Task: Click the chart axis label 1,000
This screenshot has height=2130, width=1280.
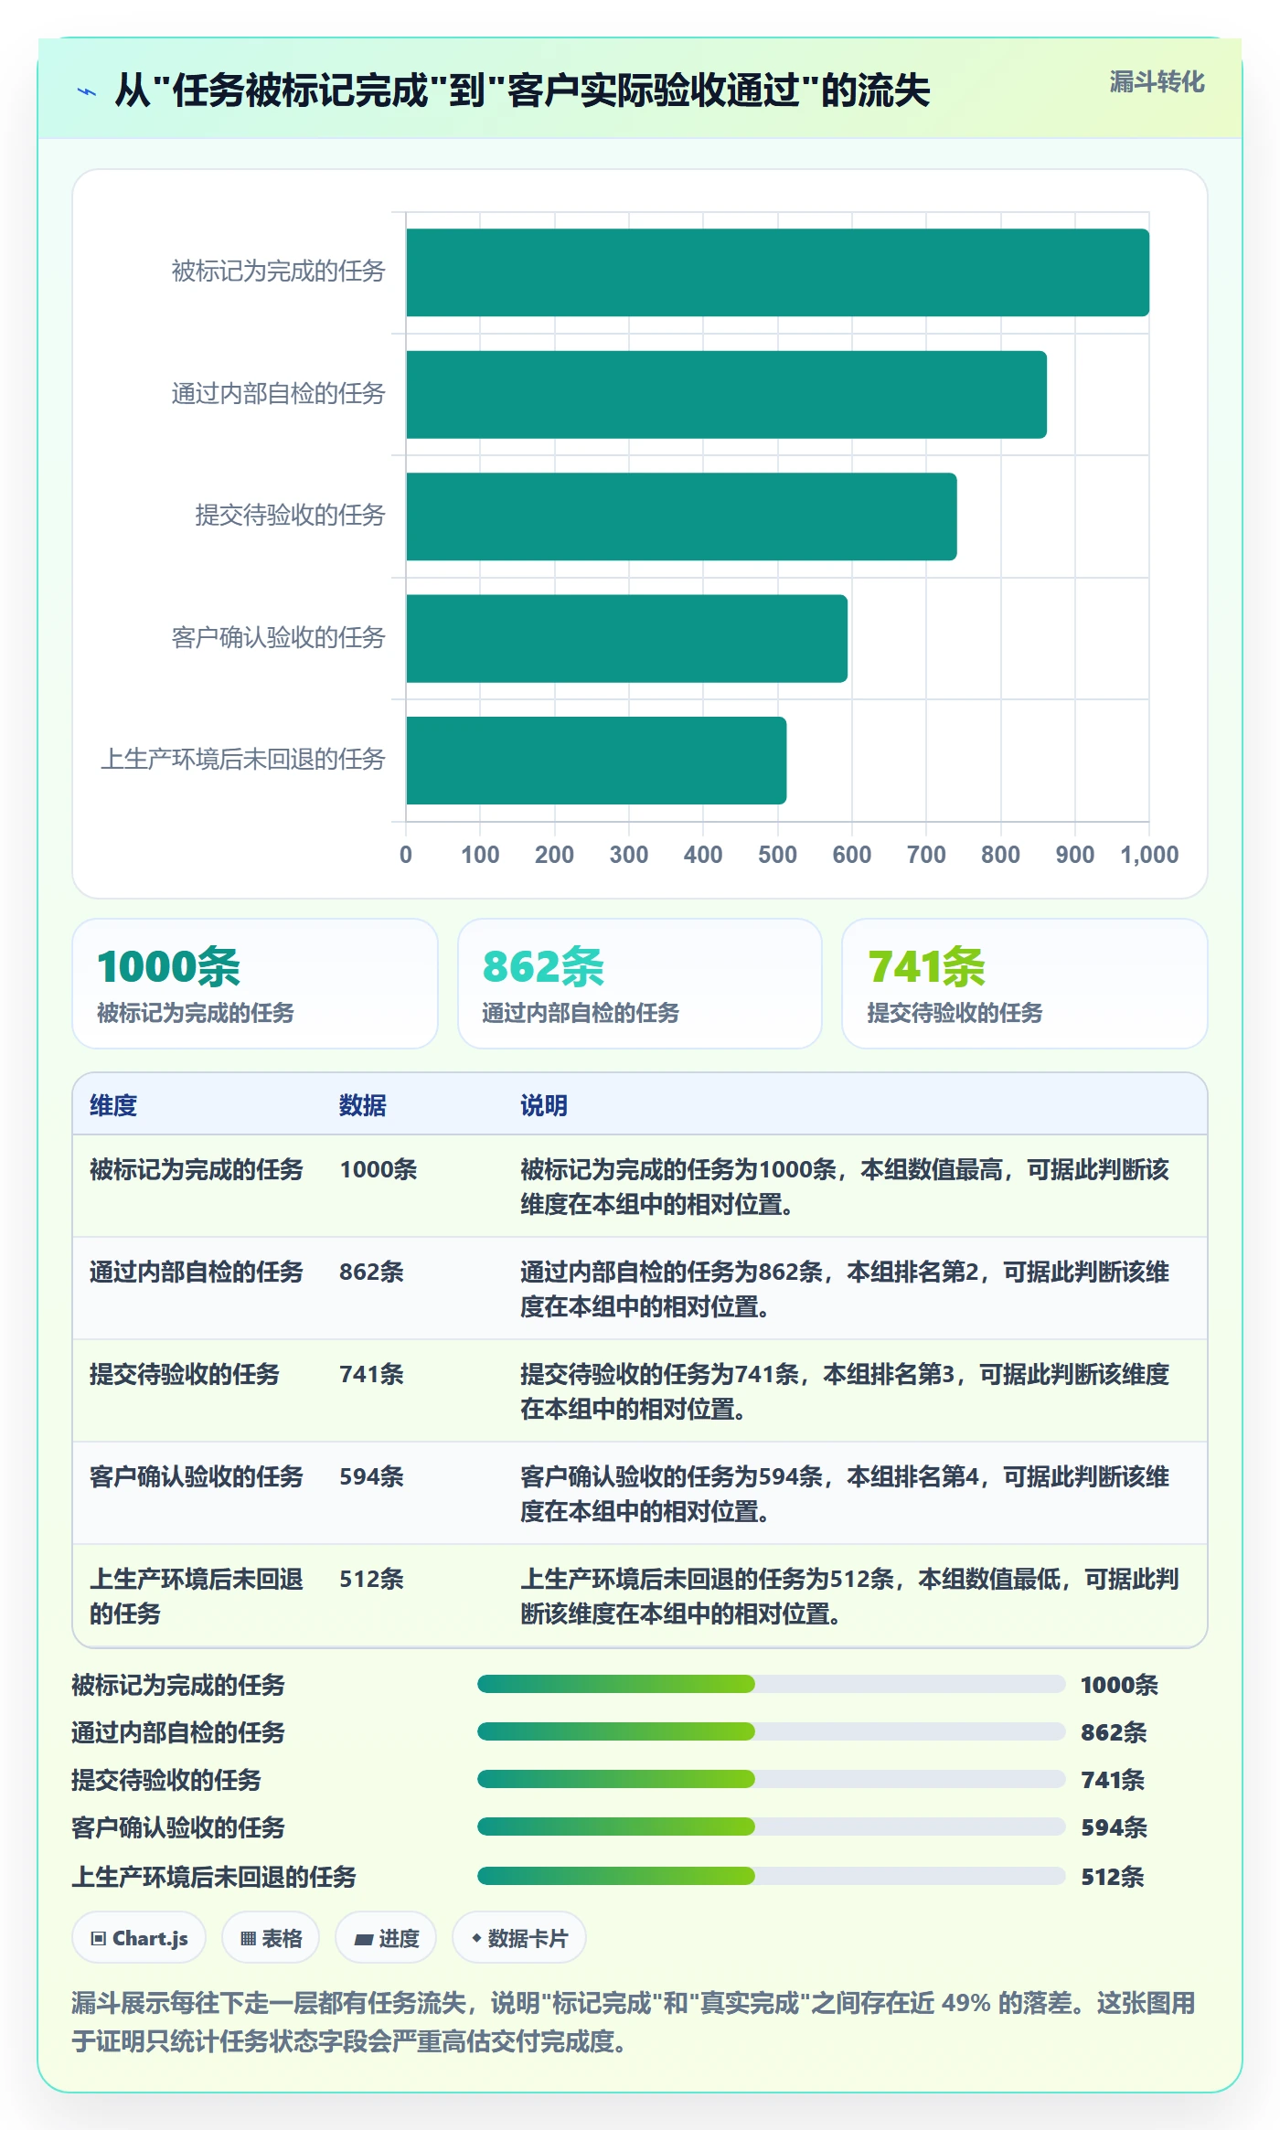Action: 1149,855
